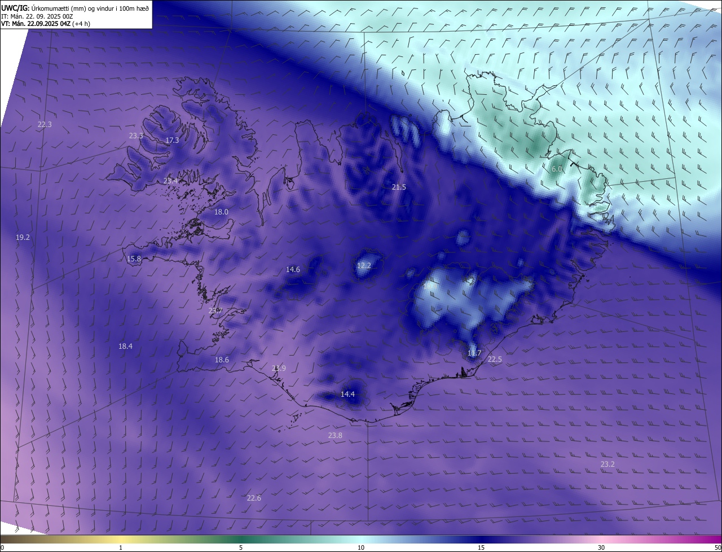Select the 21.5 value in north Iceland
This screenshot has width=722, height=552.
(x=399, y=187)
